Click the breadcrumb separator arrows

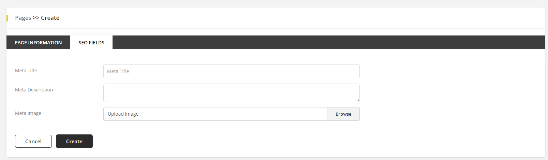click(36, 18)
